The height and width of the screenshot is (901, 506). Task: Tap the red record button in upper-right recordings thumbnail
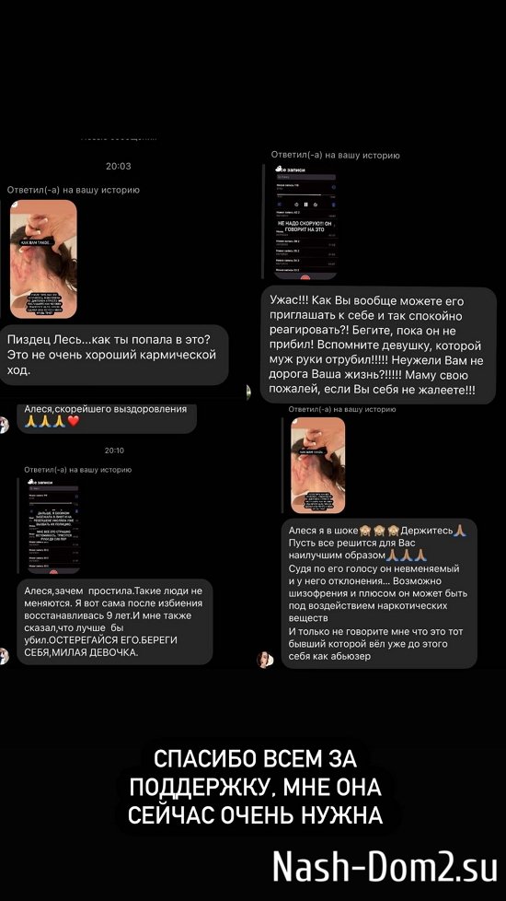coord(305,277)
